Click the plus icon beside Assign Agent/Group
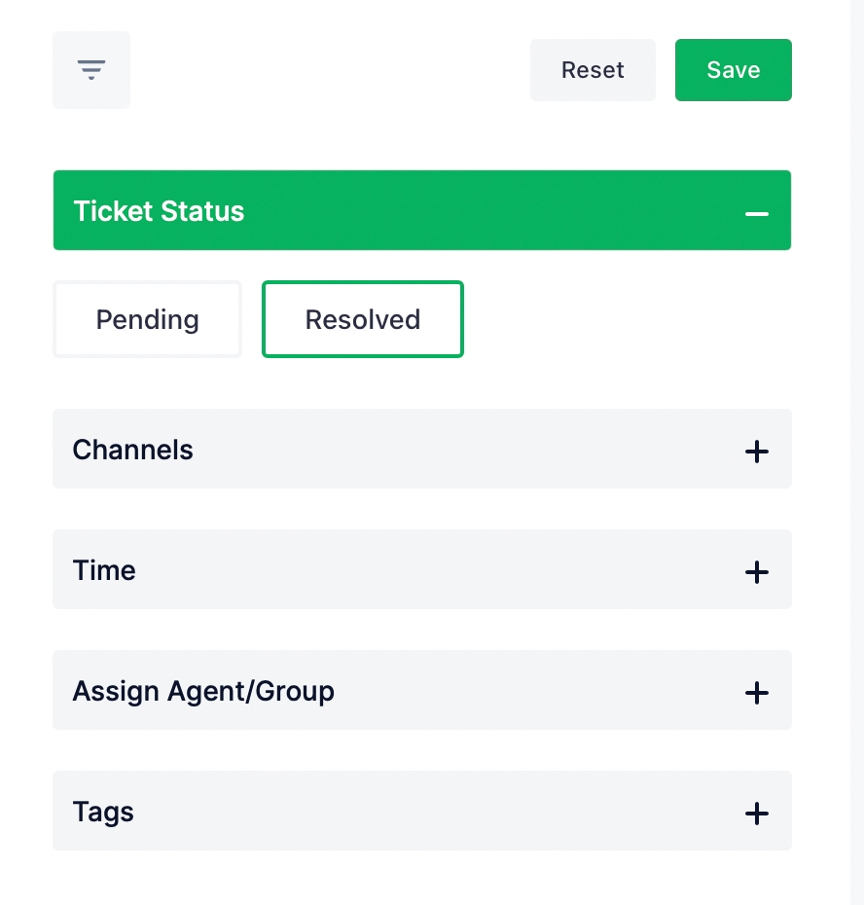This screenshot has height=905, width=864. coord(756,692)
